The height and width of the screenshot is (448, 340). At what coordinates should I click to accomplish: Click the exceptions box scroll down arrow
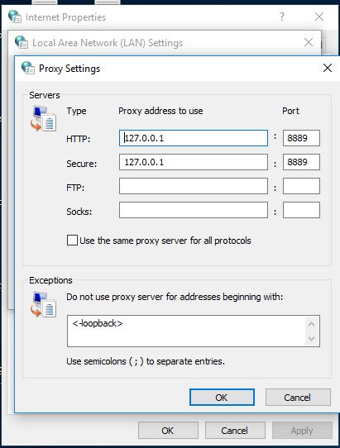(x=311, y=339)
